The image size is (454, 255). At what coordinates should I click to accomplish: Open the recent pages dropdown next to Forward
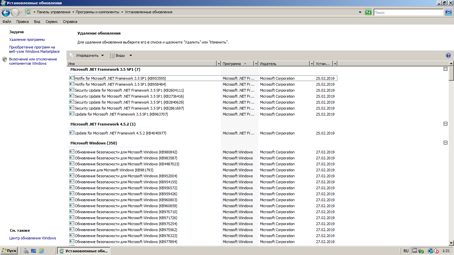tap(21, 13)
